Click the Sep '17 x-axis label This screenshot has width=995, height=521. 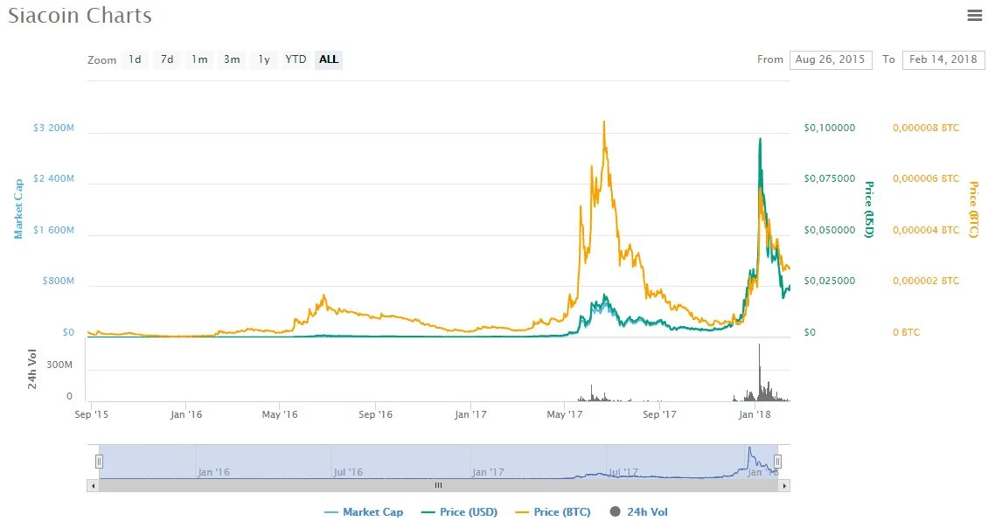coord(659,414)
